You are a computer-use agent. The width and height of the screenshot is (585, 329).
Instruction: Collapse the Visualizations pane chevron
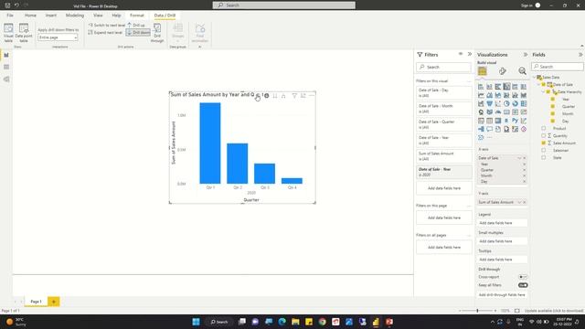tap(526, 55)
